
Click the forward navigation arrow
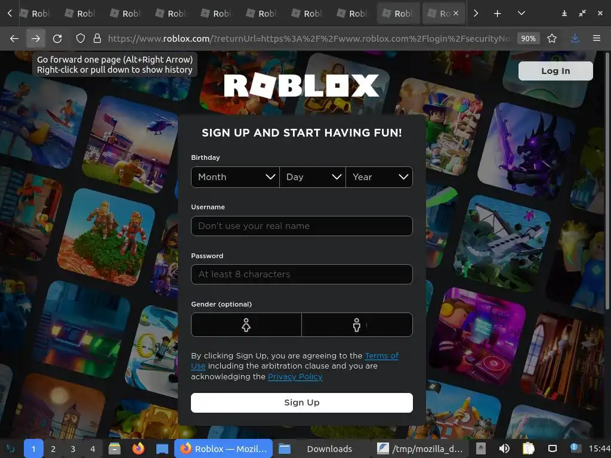tap(35, 38)
